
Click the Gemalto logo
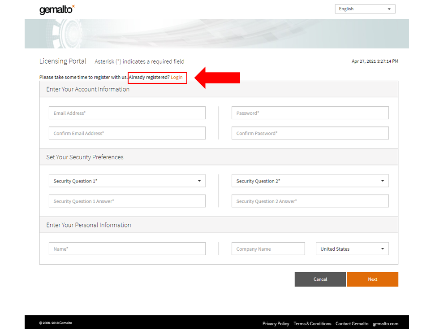coord(57,9)
